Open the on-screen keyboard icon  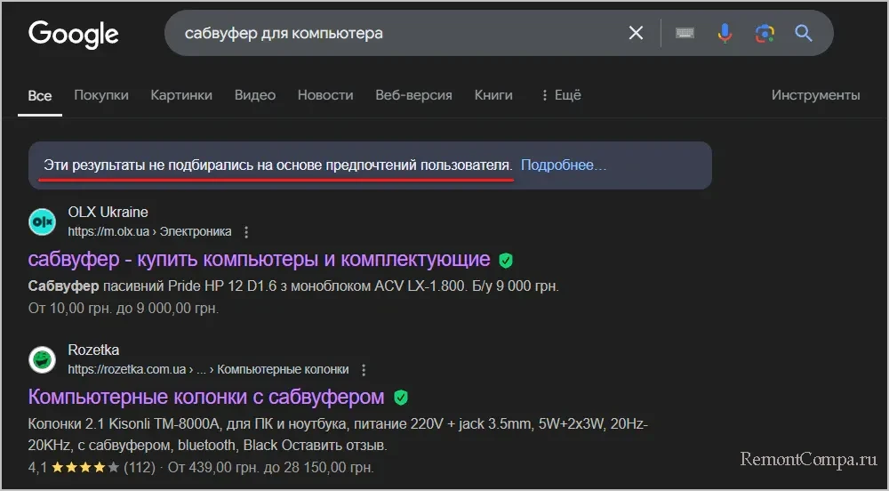click(x=685, y=34)
